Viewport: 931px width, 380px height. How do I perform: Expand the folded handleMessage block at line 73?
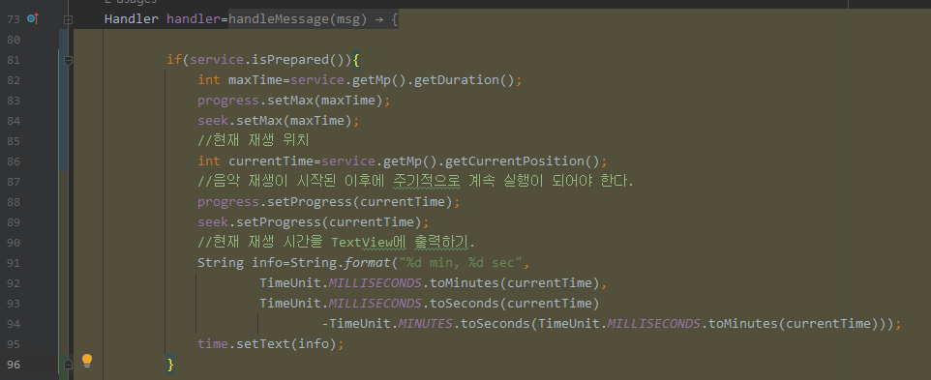69,19
